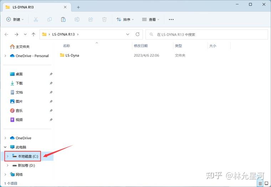The height and width of the screenshot is (187, 271).
Task: Click the Share icon in toolbar
Action: click(x=91, y=19)
